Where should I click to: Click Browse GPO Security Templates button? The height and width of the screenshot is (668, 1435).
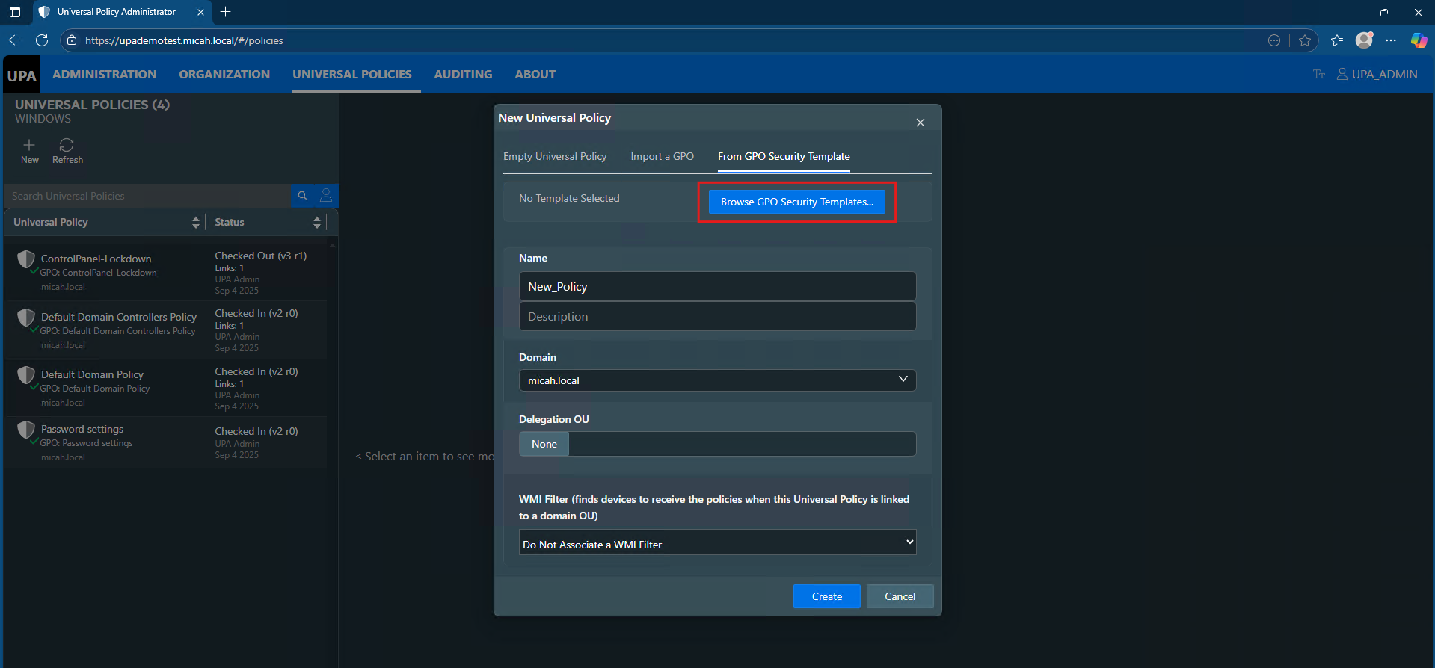796,202
